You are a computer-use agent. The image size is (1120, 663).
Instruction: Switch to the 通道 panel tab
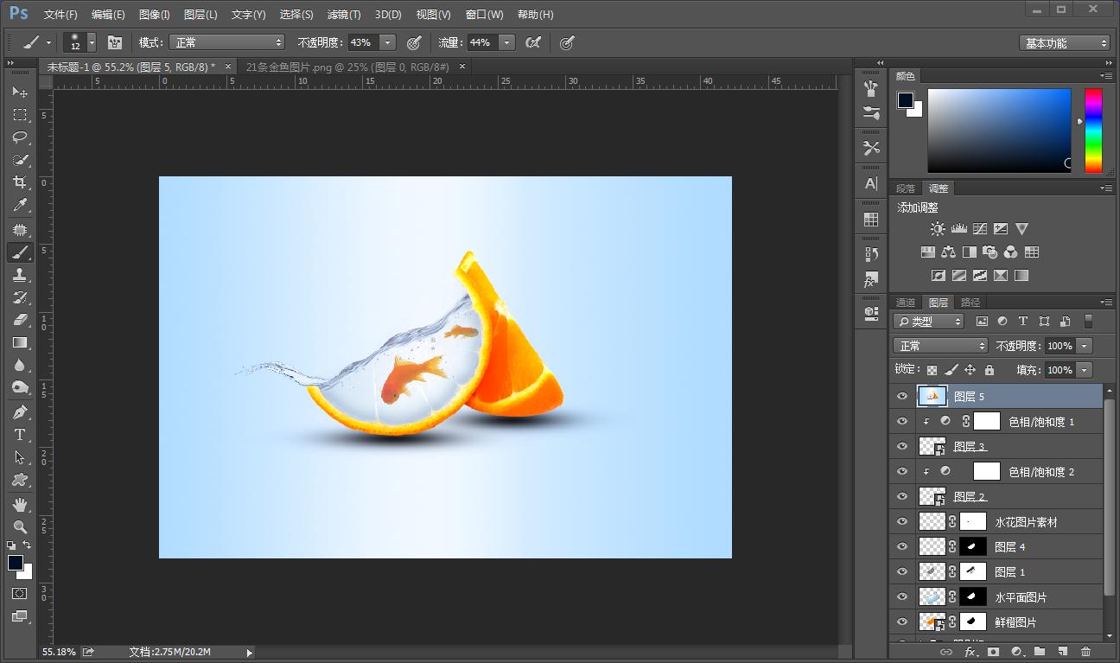(905, 303)
